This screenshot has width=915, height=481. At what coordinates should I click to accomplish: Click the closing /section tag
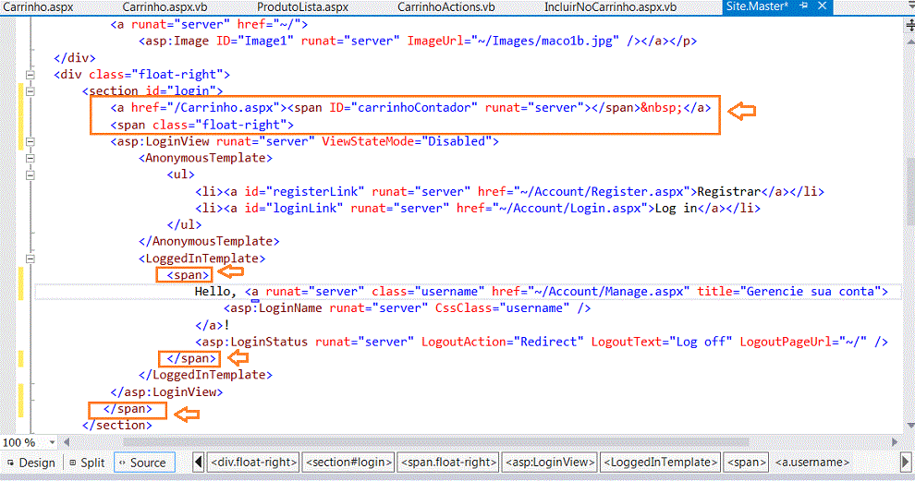tap(116, 425)
